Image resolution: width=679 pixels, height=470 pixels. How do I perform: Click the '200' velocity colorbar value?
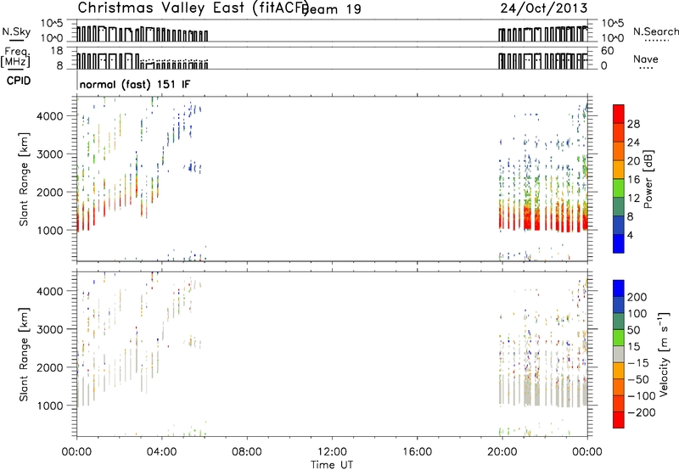637,297
